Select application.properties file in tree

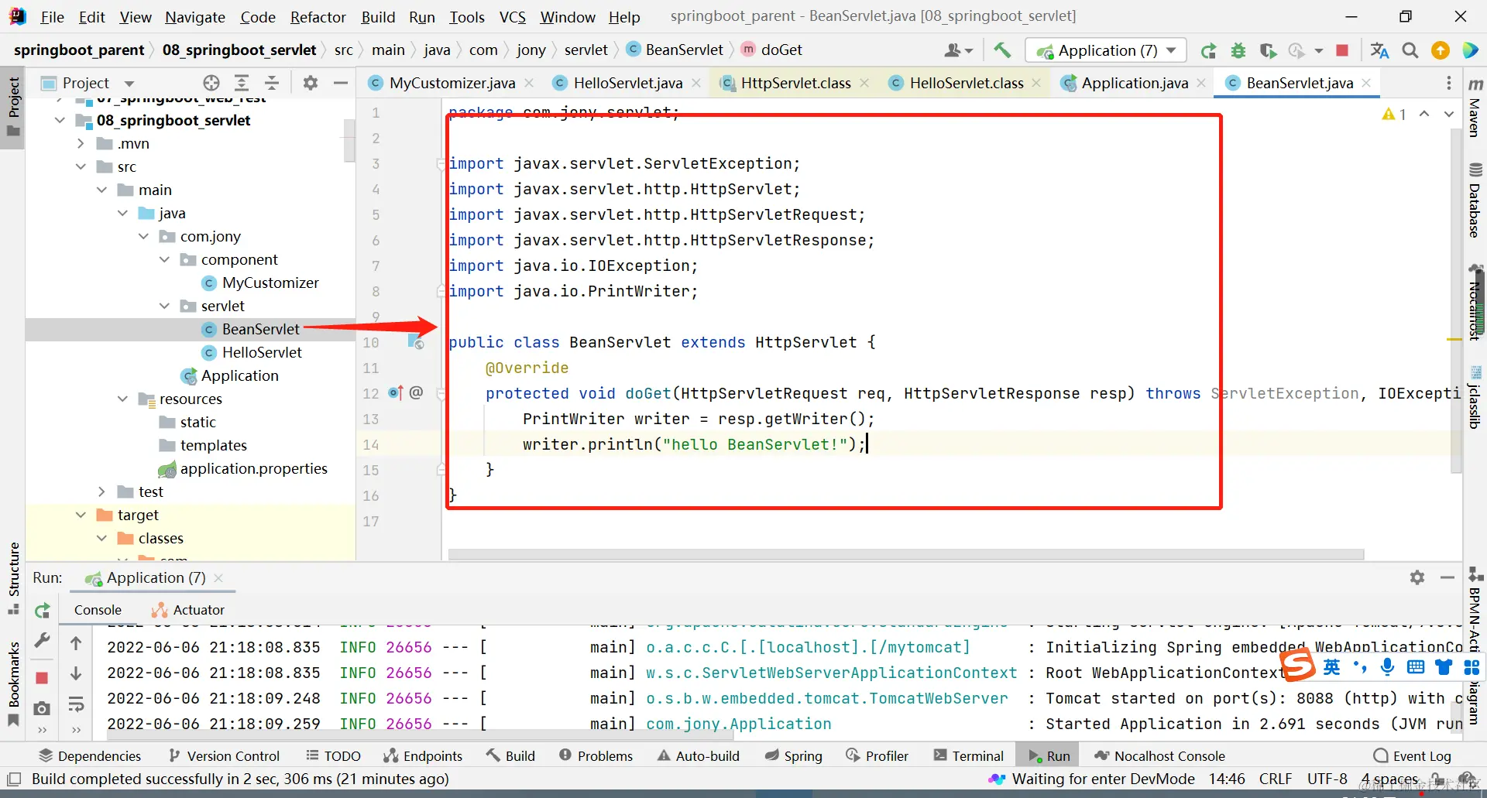point(253,468)
